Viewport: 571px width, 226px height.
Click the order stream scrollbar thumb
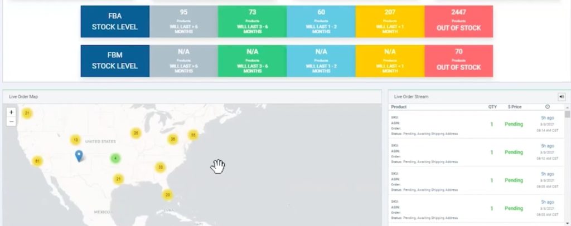click(x=567, y=115)
